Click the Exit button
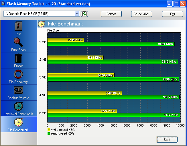Screen dimensions: 187x146 click(x=172, y=14)
